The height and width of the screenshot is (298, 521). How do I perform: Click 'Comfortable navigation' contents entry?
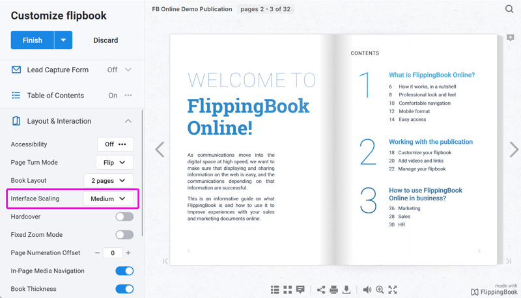click(425, 103)
